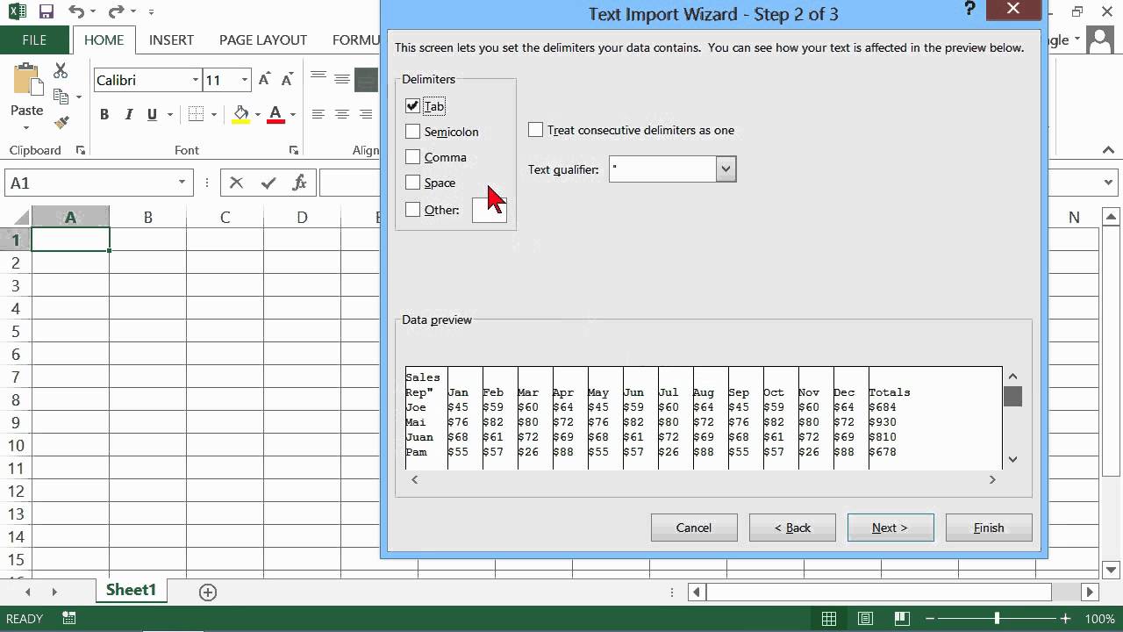Image resolution: width=1123 pixels, height=632 pixels.
Task: Increase font size
Action: point(266,80)
